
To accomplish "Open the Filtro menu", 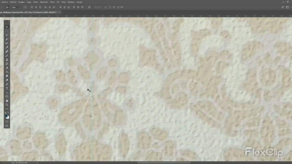I will (x=52, y=2).
